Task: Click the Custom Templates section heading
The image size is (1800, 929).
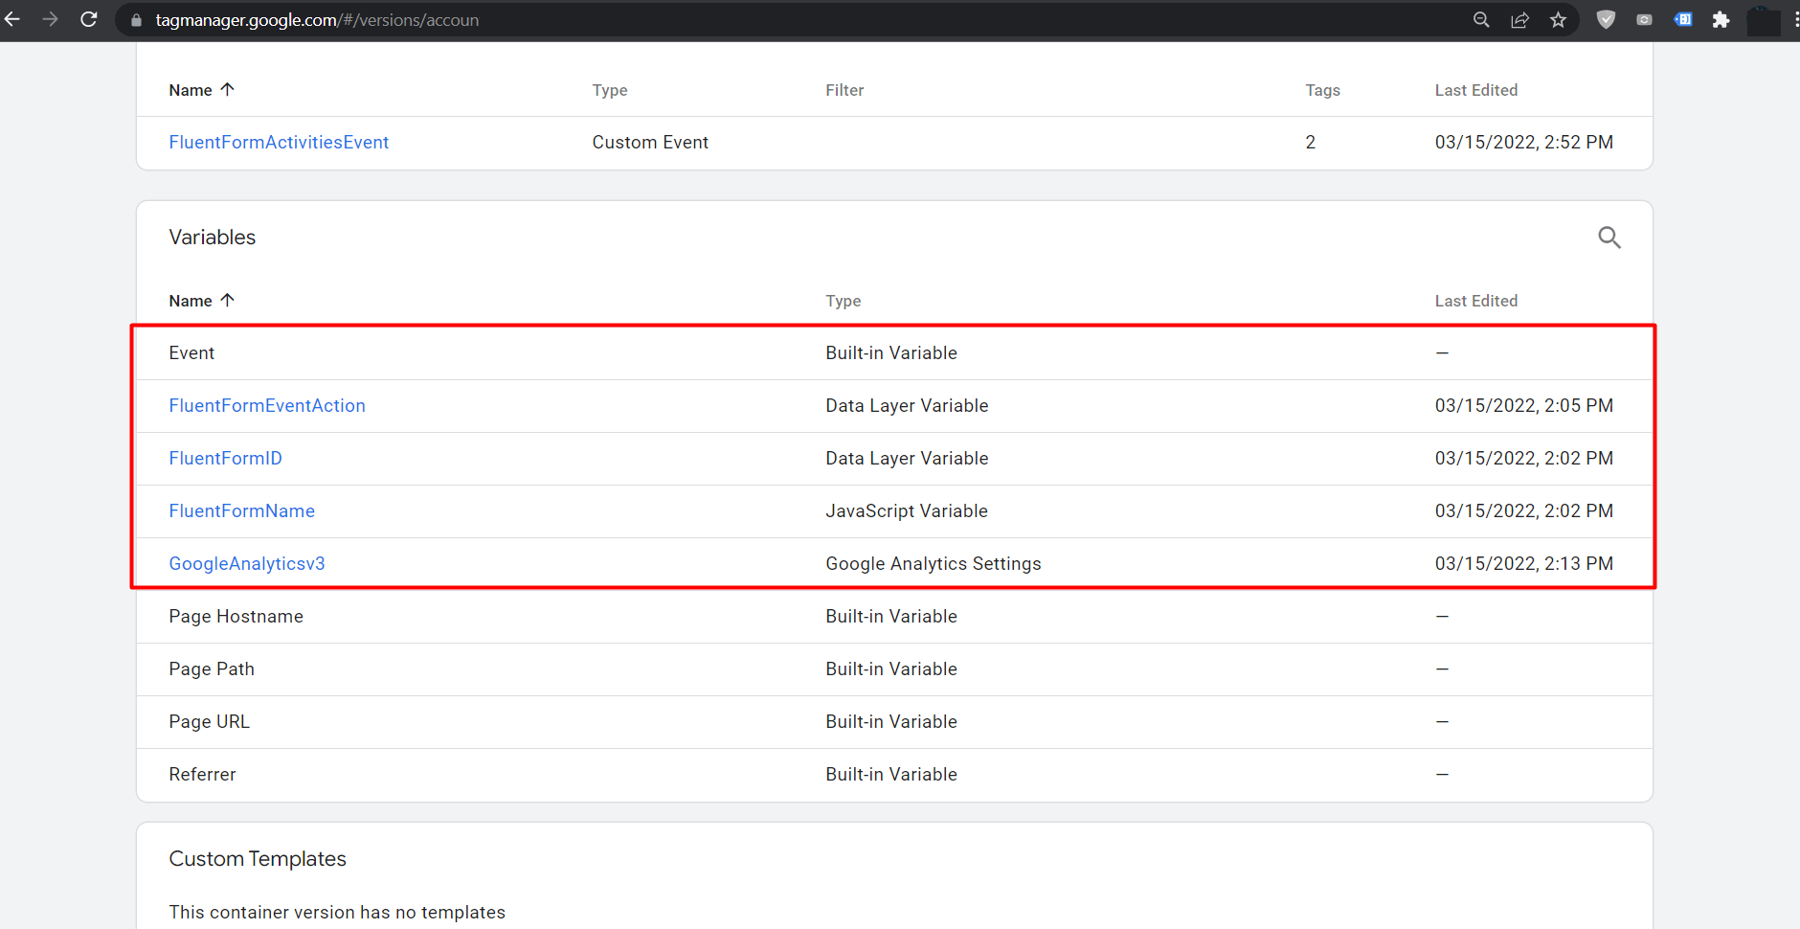Action: tap(258, 859)
